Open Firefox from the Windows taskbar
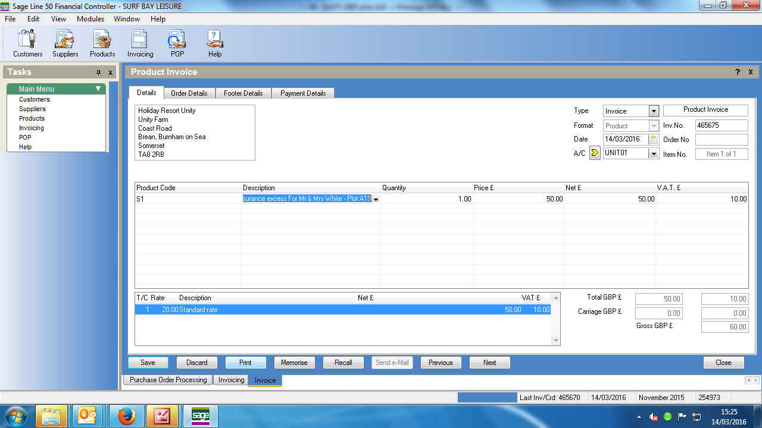 click(126, 417)
